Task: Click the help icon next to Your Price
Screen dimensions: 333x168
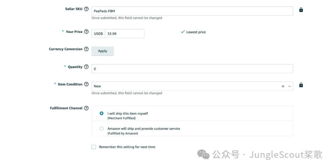Action: coord(86,31)
